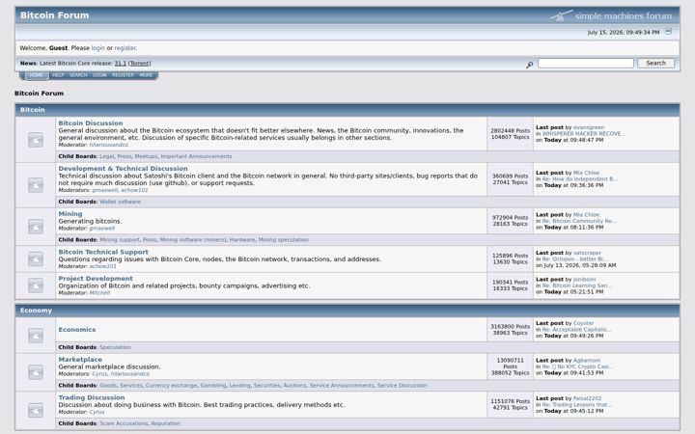Open the Wallet software child board
The width and height of the screenshot is (695, 434).
coord(120,202)
